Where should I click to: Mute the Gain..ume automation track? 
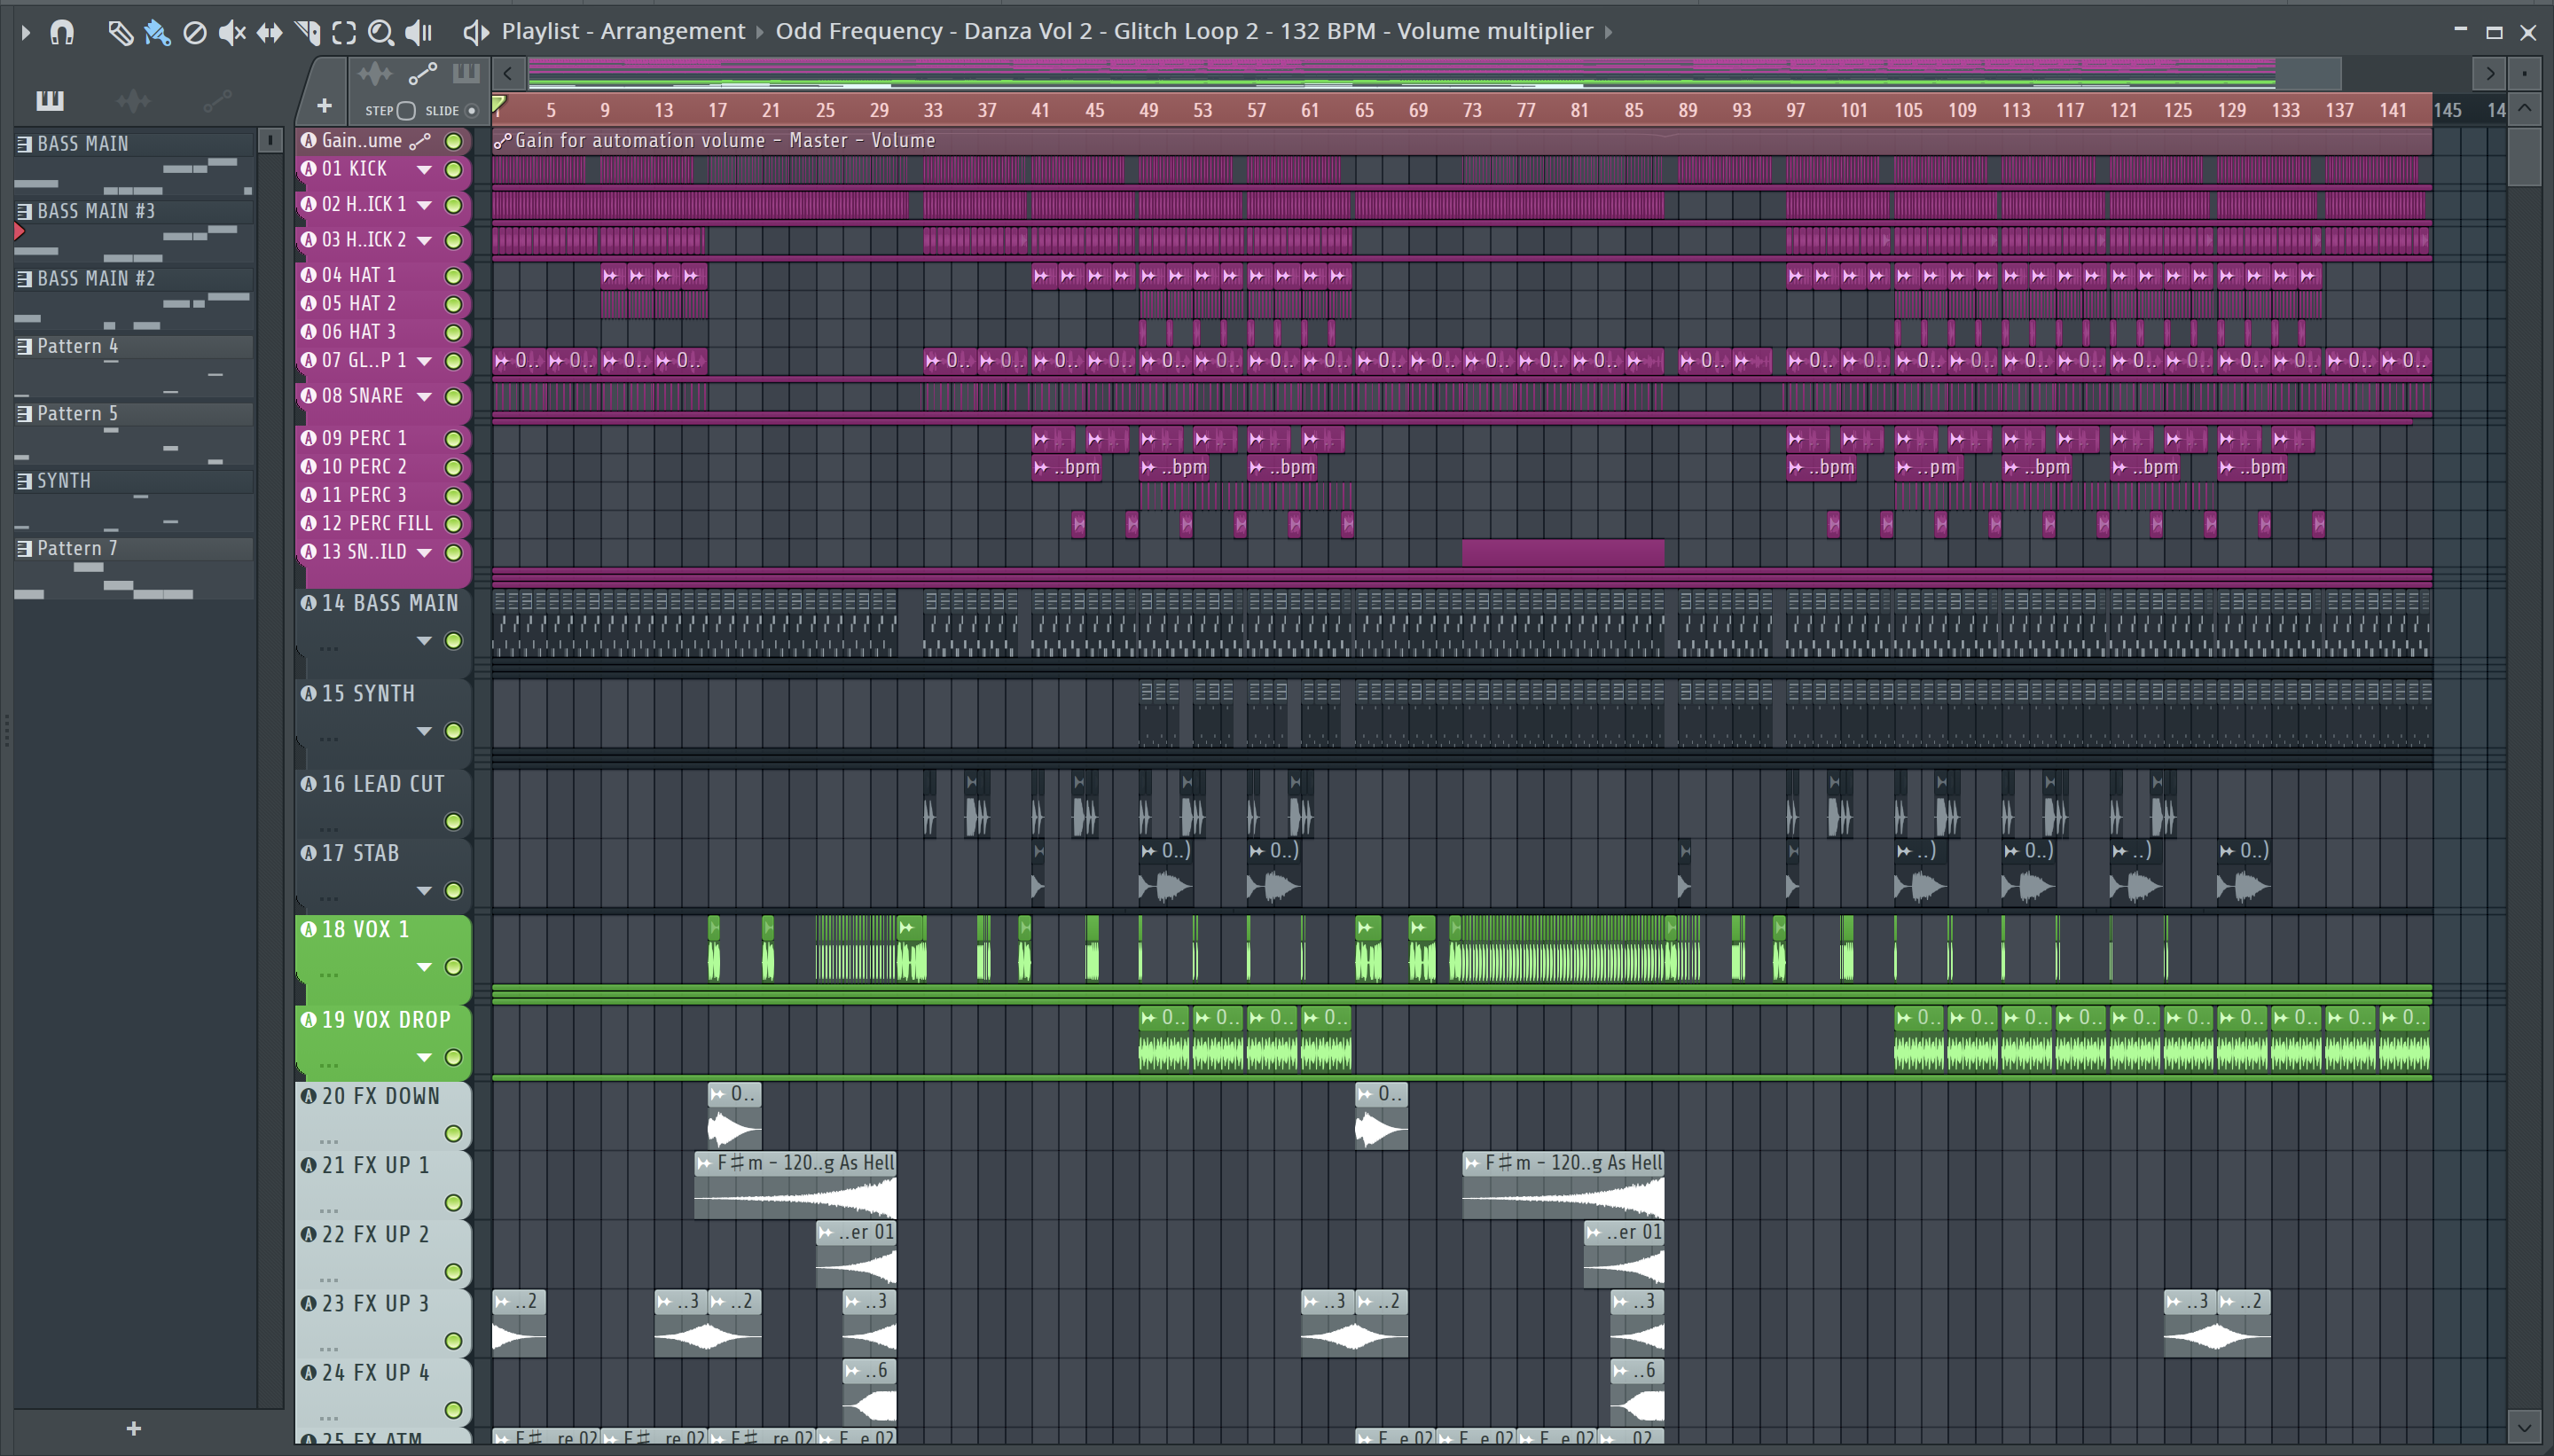tap(454, 141)
